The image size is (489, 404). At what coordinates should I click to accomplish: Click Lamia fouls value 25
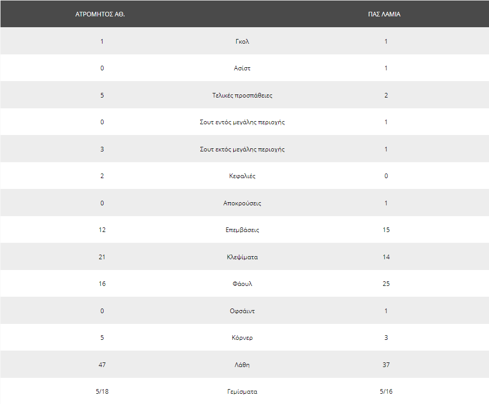click(386, 283)
